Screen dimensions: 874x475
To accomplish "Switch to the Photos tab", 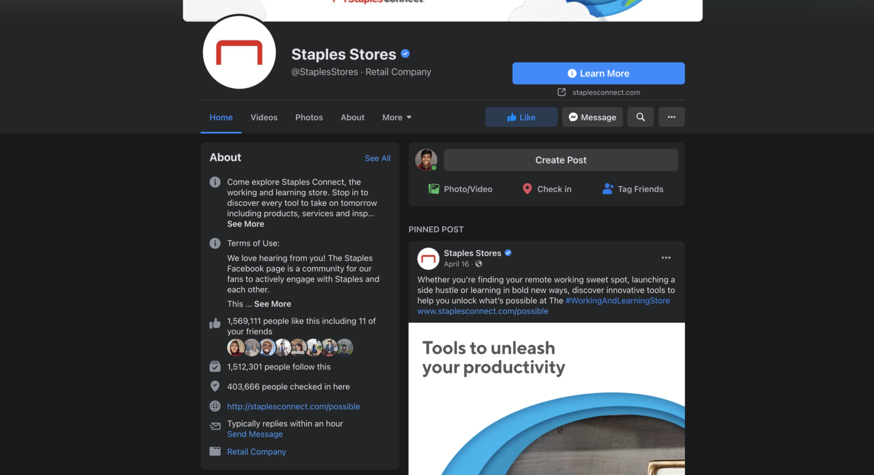I will click(309, 117).
